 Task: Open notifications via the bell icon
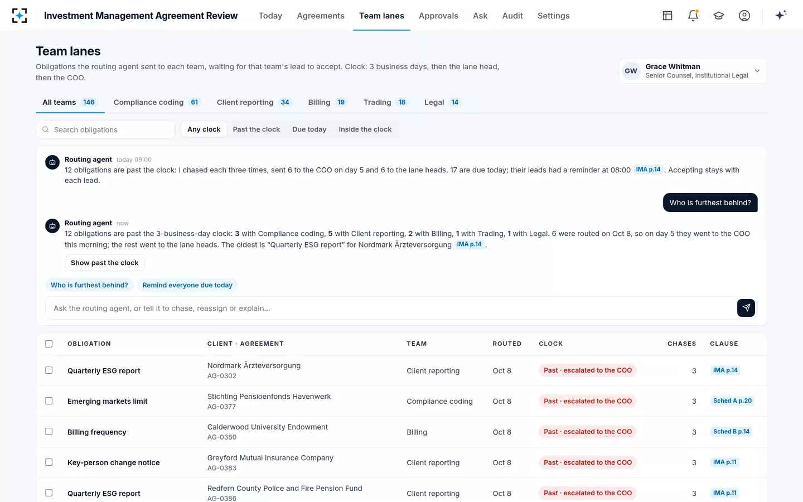(x=693, y=16)
